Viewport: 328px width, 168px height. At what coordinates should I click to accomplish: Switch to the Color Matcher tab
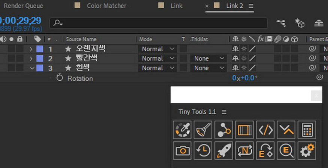tap(106, 6)
